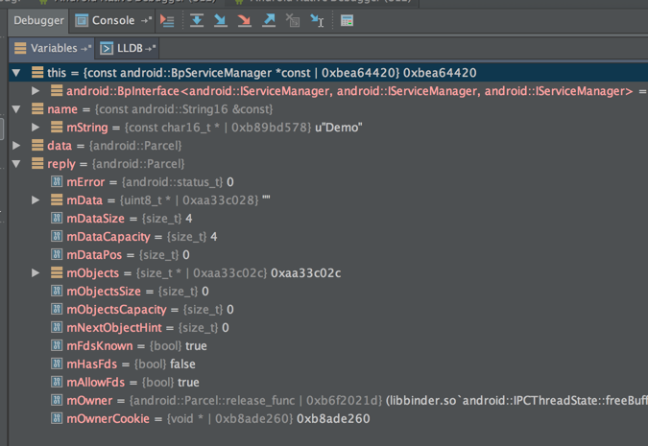Select mString value u"Demo"
This screenshot has width=648, height=446.
click(339, 128)
